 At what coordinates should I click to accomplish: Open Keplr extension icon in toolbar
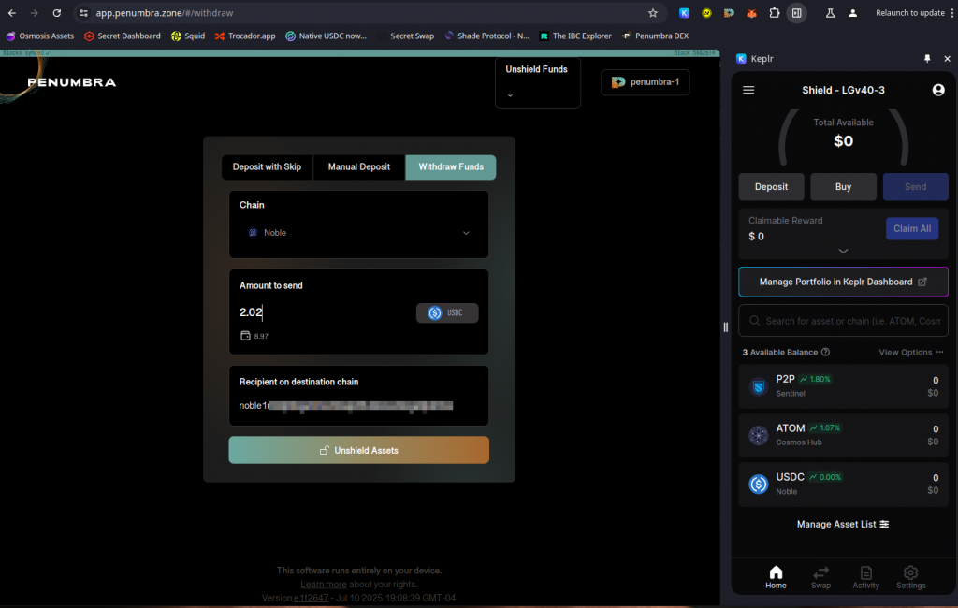point(684,13)
